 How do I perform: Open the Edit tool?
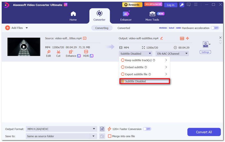48,54
